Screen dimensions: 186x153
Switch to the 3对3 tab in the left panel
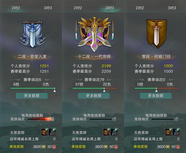pyautogui.click(x=48, y=8)
